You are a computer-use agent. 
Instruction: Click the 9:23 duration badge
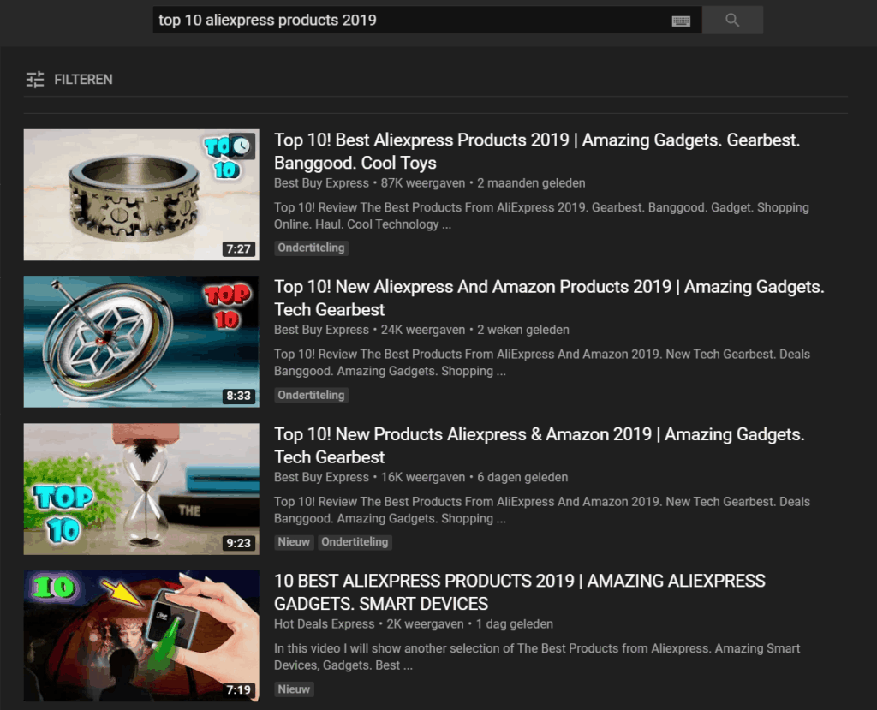[238, 543]
